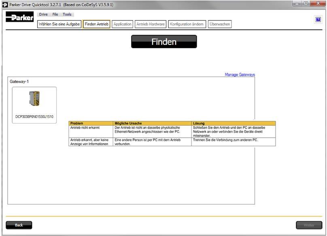Open the Manage Gateways link
327x236 pixels.
(x=240, y=75)
